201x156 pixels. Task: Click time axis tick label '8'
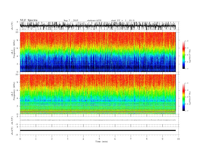(147, 139)
